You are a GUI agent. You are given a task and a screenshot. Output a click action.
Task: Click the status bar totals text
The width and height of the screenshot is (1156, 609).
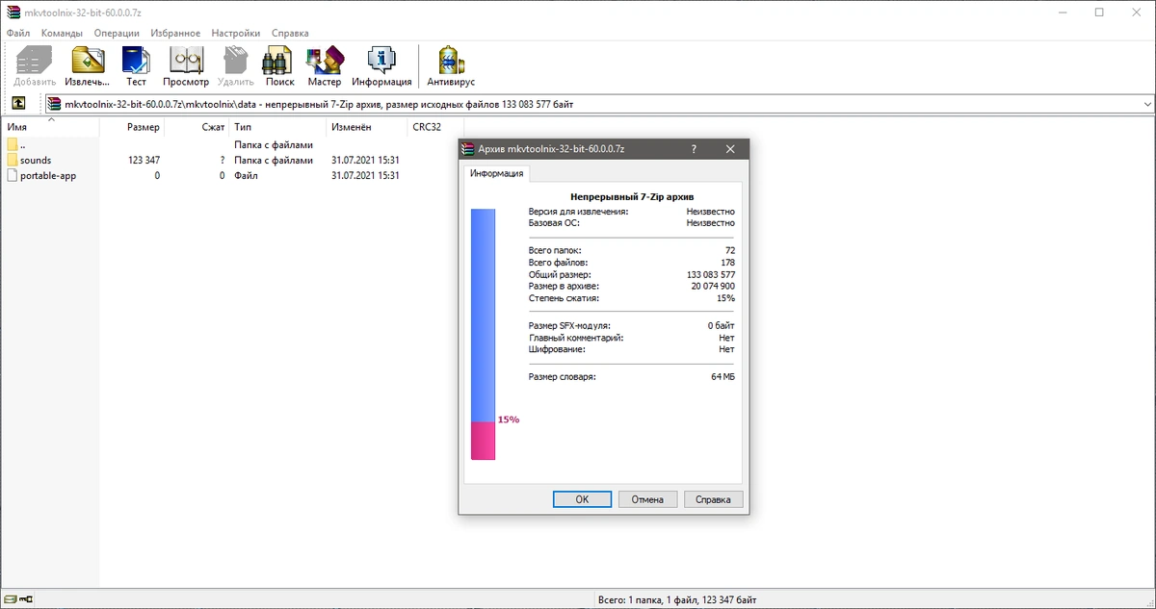[x=676, y=599]
